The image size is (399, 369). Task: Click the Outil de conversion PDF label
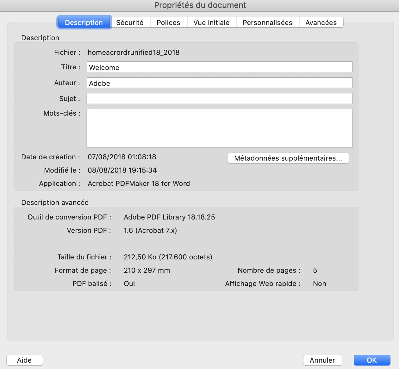point(69,217)
